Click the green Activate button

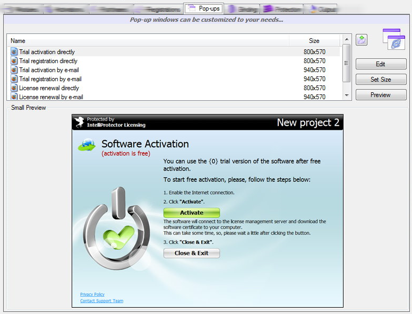tap(192, 213)
